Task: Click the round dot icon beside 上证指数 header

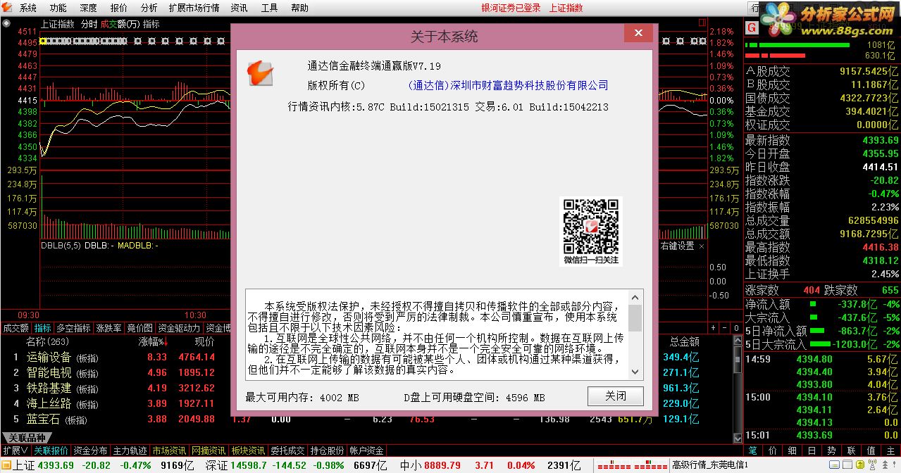Action: tap(6, 23)
